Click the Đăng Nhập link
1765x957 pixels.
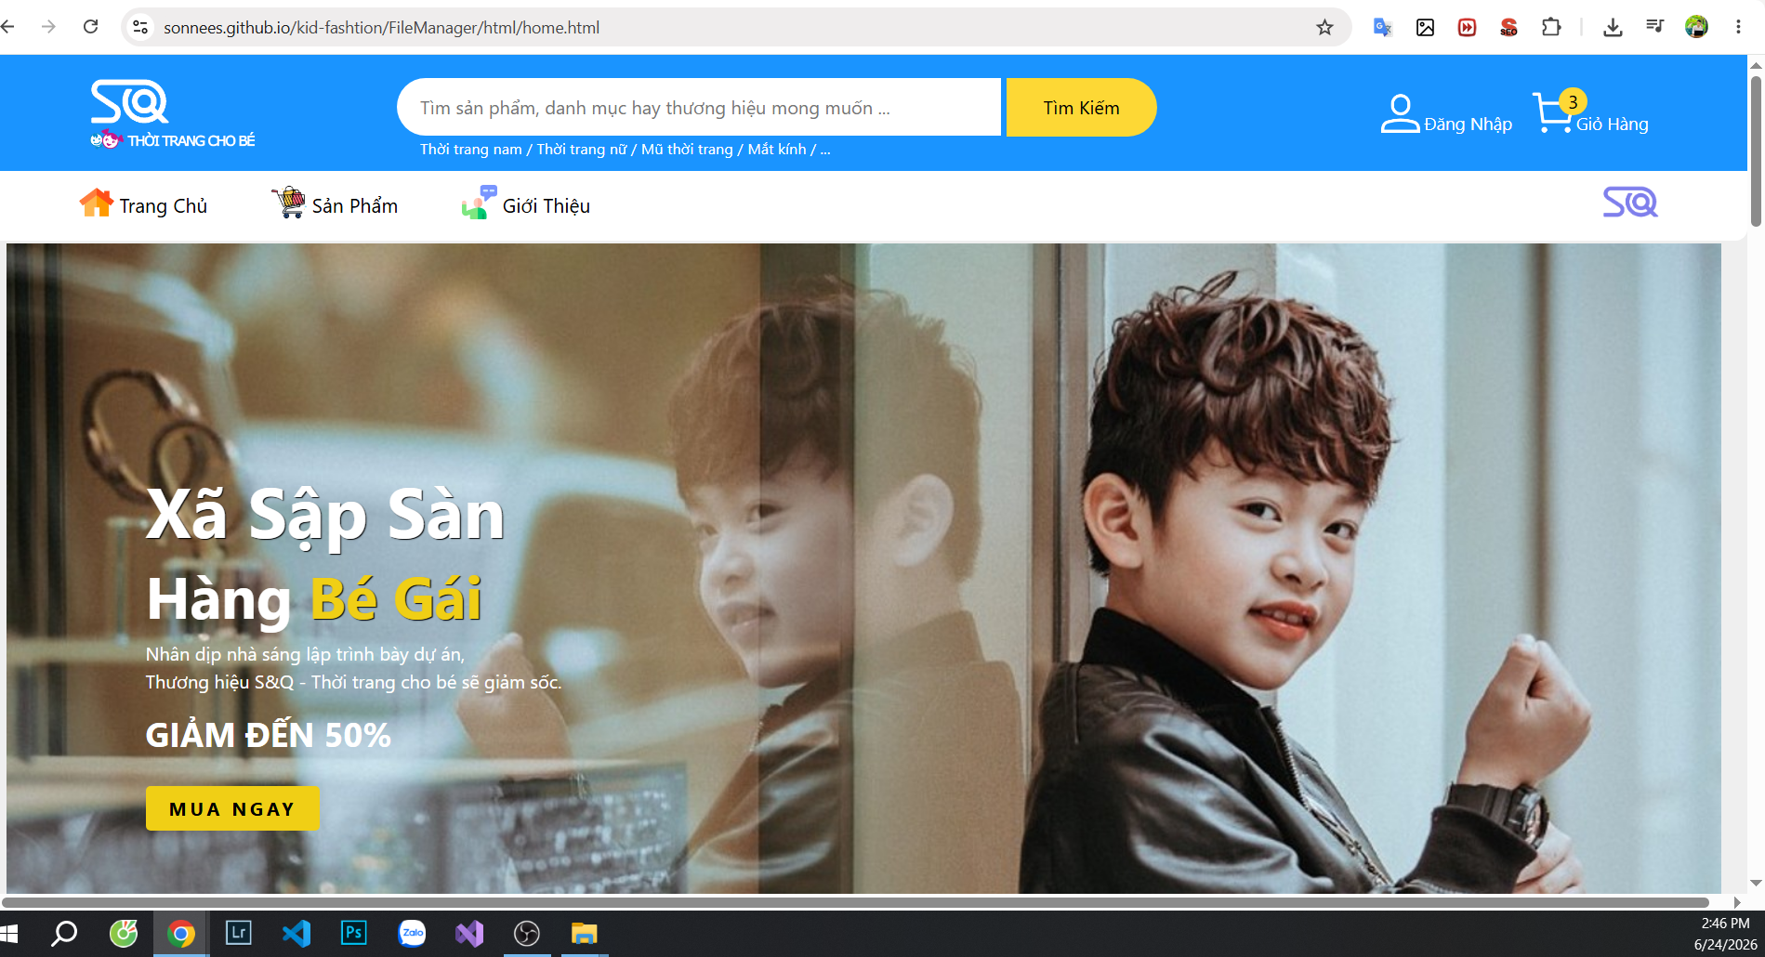(x=1468, y=124)
